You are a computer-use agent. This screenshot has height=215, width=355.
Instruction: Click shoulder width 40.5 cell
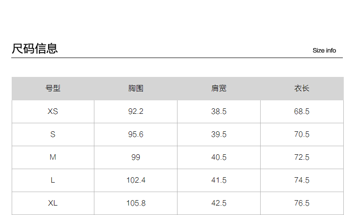tap(219, 157)
